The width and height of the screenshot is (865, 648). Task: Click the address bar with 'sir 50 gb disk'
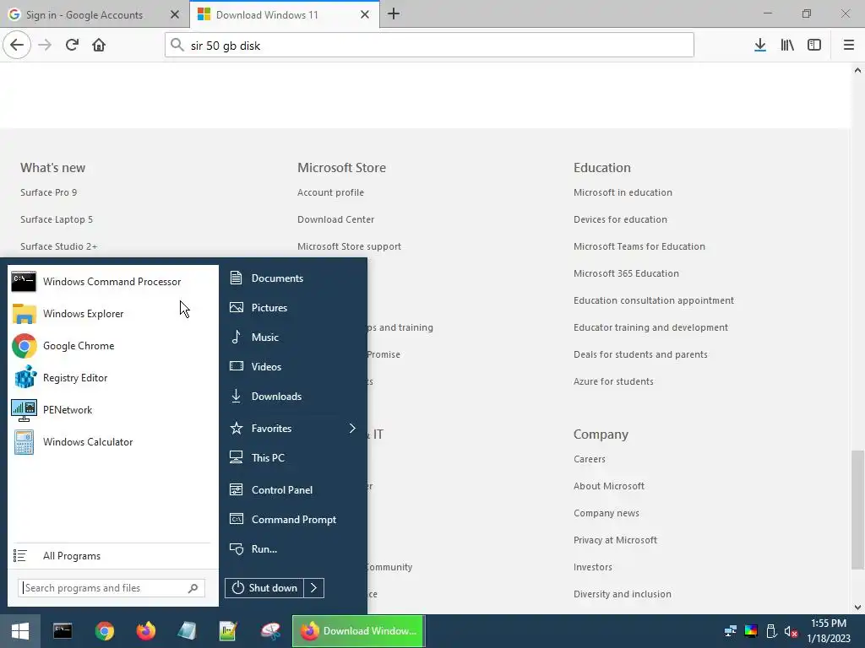coord(429,46)
